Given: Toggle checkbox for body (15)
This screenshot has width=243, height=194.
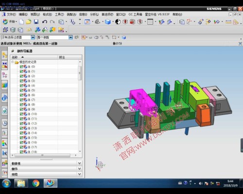Looking at the screenshot, I should [21, 138].
